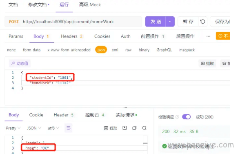Click the 暂存 button

point(188,22)
